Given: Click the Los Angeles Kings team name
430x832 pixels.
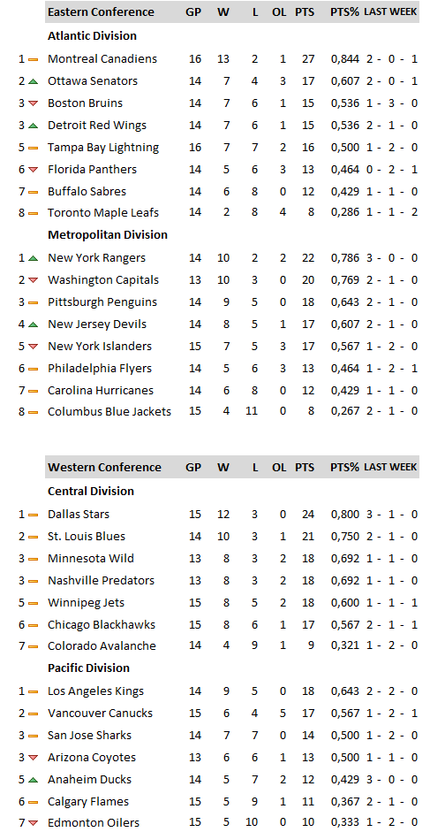Looking at the screenshot, I should [x=96, y=691].
